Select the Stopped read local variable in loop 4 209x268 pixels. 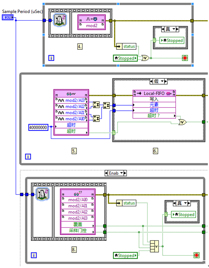[x=125, y=58]
